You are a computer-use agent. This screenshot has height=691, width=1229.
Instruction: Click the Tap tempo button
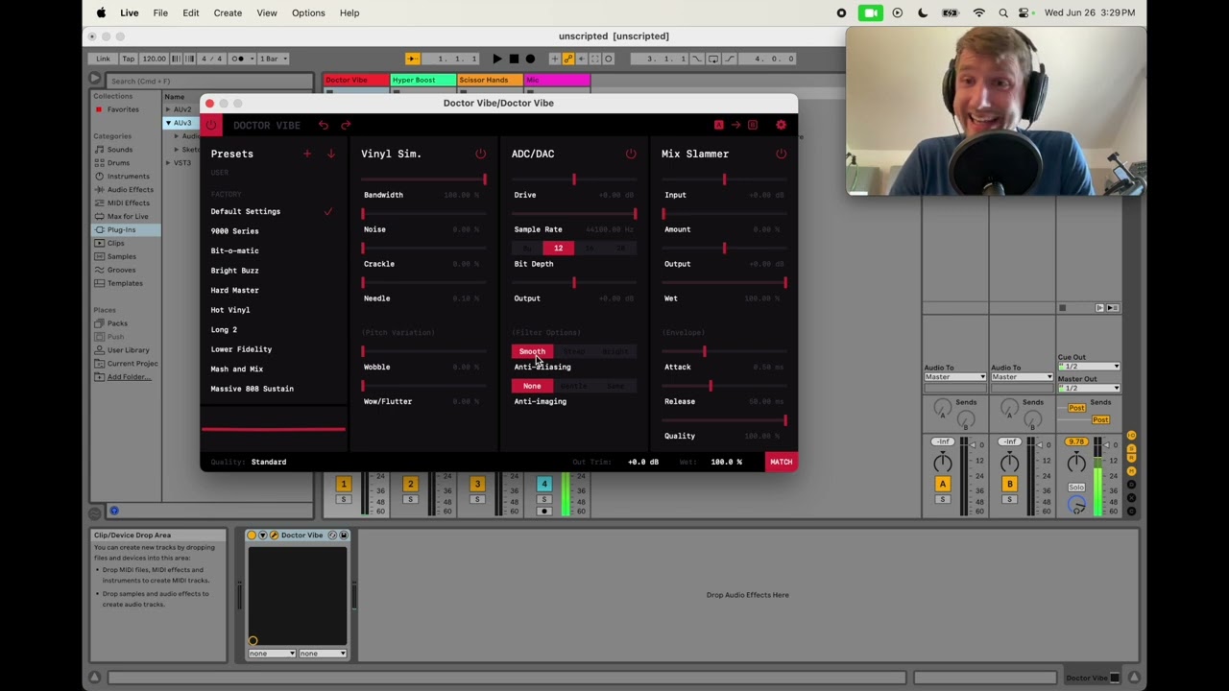point(128,59)
